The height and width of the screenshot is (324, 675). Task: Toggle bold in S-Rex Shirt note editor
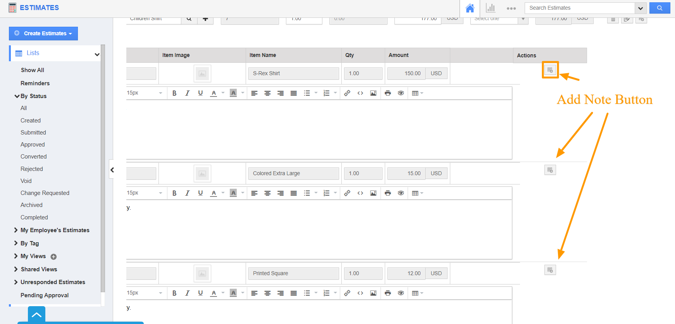174,93
